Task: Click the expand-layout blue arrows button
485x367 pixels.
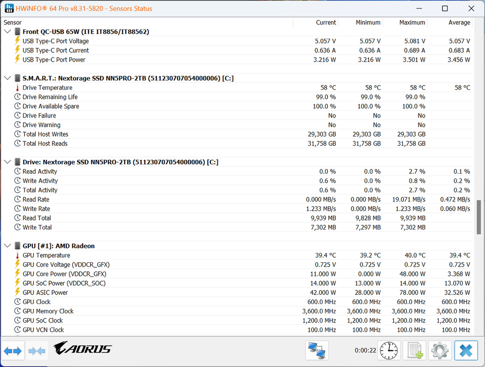Action: click(x=13, y=350)
